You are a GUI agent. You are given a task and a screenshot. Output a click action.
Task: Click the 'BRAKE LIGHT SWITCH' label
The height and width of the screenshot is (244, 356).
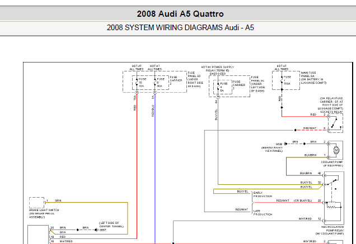[x=44, y=210]
